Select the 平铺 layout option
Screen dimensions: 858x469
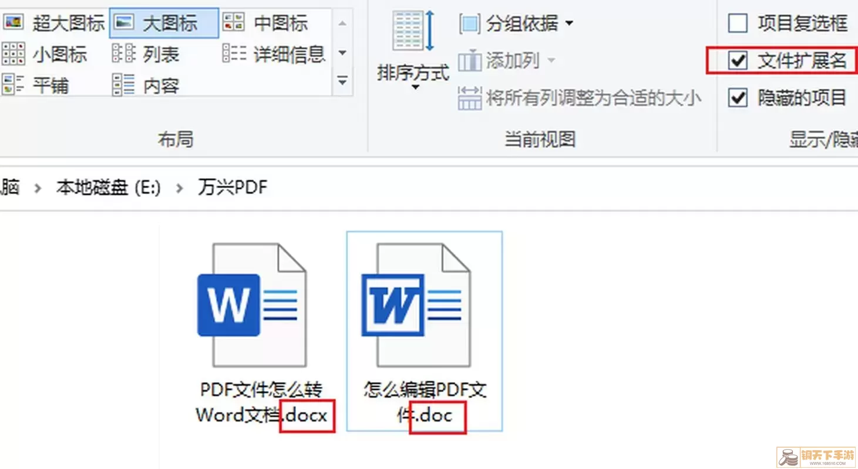click(x=36, y=86)
